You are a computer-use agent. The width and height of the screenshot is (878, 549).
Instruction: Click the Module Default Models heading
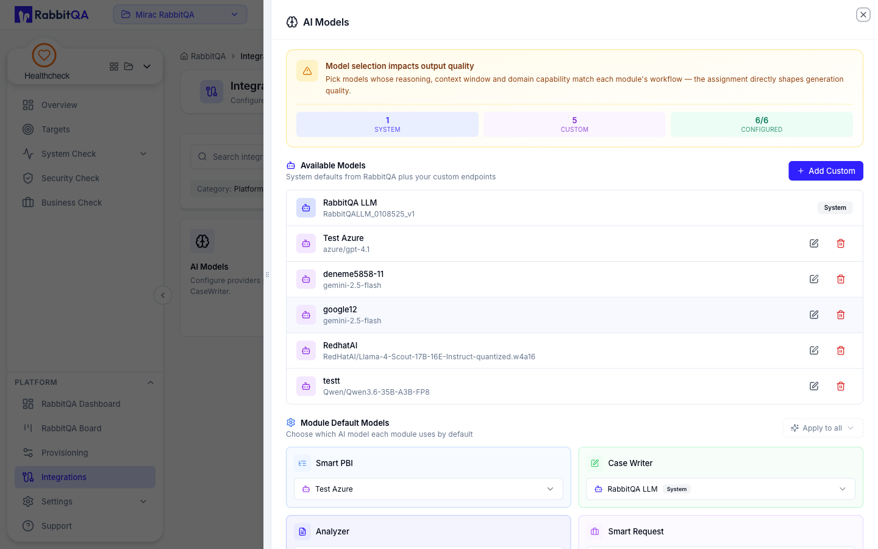344,423
